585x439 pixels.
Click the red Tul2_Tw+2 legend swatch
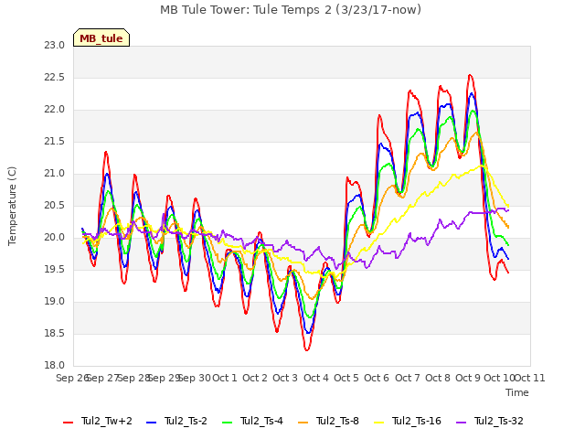68,423
